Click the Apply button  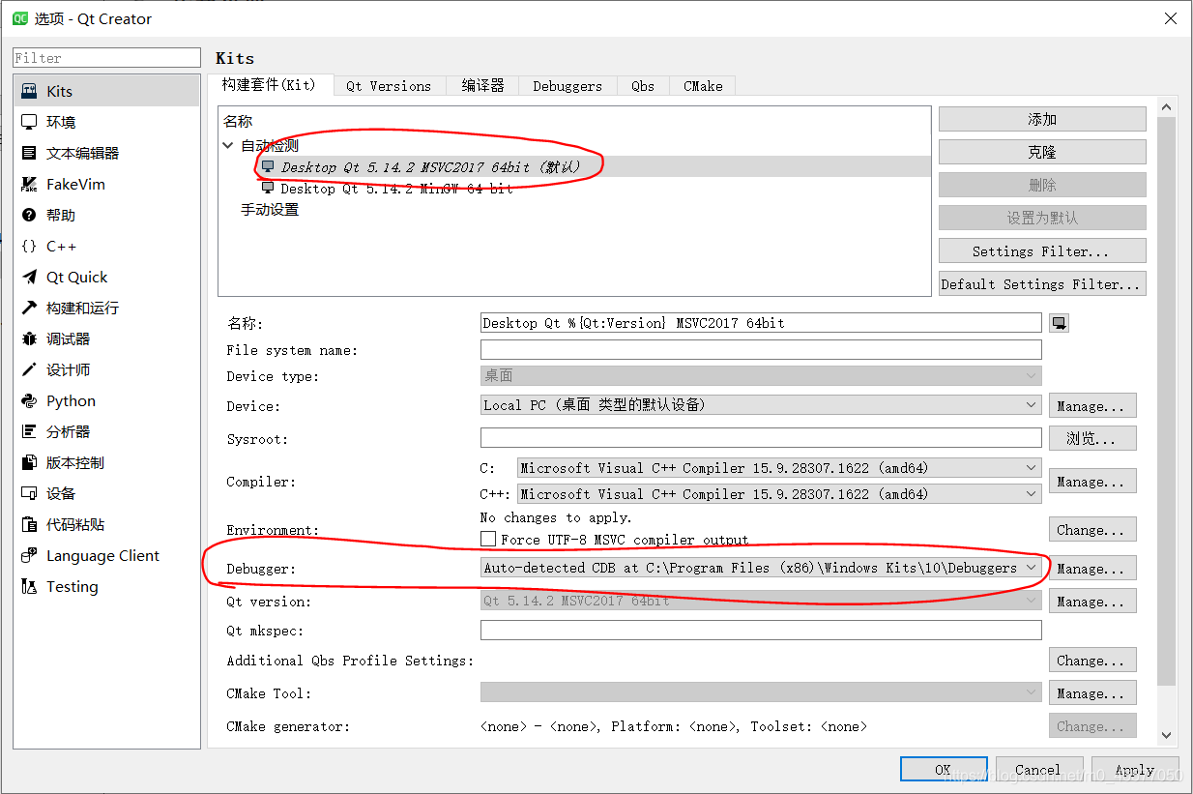[1135, 769]
